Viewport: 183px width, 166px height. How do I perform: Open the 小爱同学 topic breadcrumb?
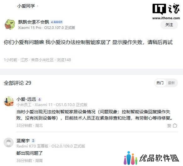point(26,6)
